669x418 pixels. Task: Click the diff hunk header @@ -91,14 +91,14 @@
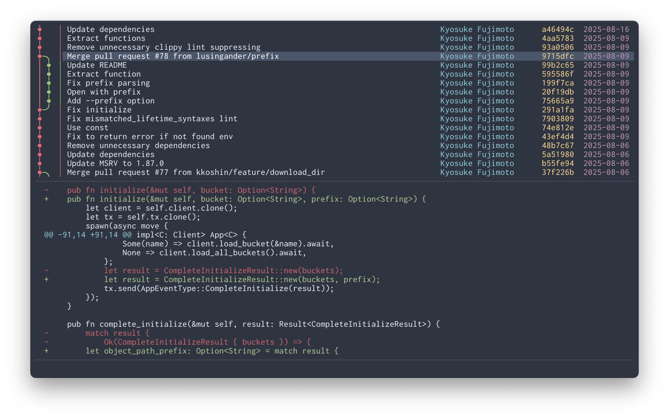[88, 235]
